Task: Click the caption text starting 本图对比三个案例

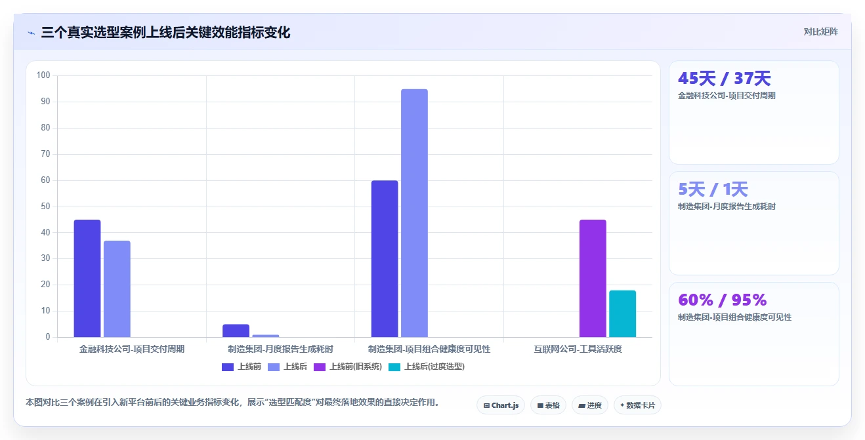Action: pos(232,402)
